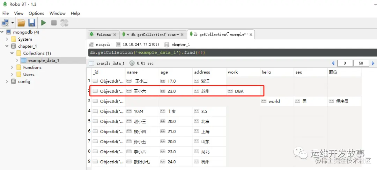Collapse the Collections (1) folder
377x170 pixels.
tap(12, 53)
